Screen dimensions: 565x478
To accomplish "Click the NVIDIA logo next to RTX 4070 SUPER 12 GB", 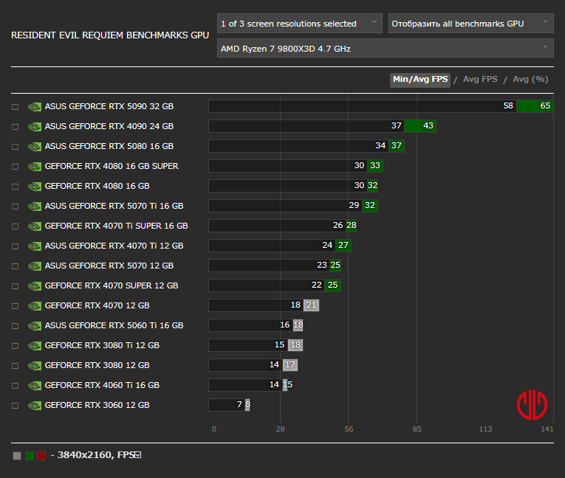I will pyautogui.click(x=35, y=285).
